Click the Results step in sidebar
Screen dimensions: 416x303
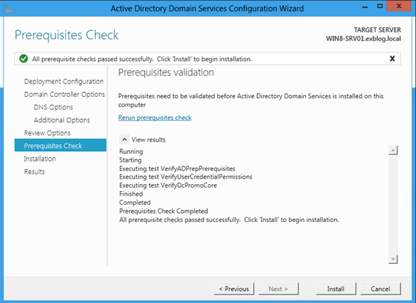pos(34,172)
